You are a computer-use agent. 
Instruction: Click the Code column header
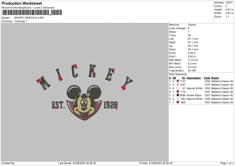[x=207, y=78]
